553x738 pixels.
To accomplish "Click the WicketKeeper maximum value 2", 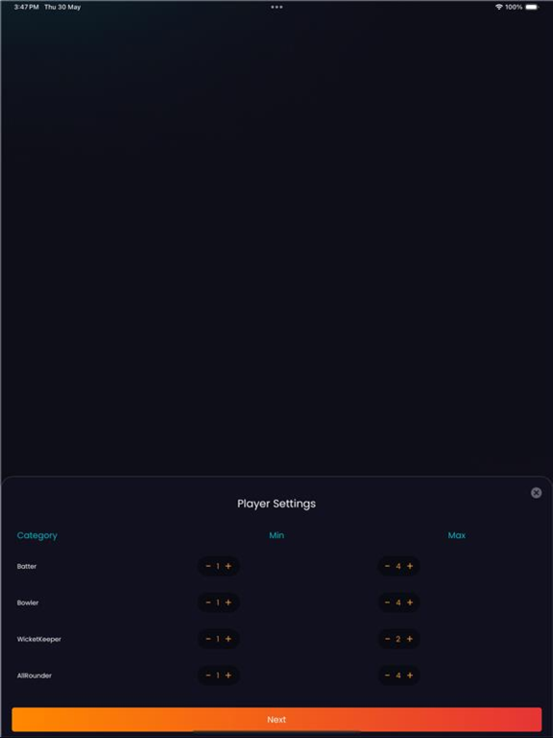I will [x=398, y=639].
